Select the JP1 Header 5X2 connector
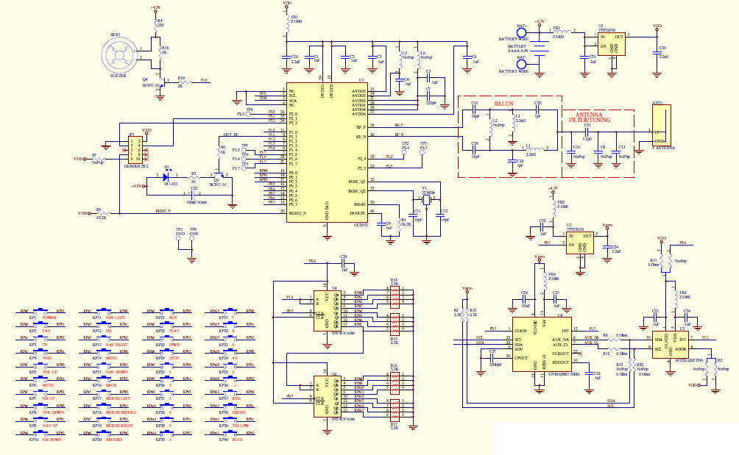The height and width of the screenshot is (455, 739). coord(135,150)
